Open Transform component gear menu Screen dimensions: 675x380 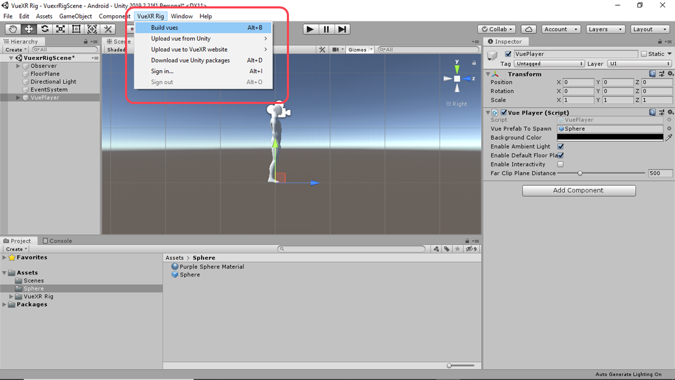click(670, 74)
